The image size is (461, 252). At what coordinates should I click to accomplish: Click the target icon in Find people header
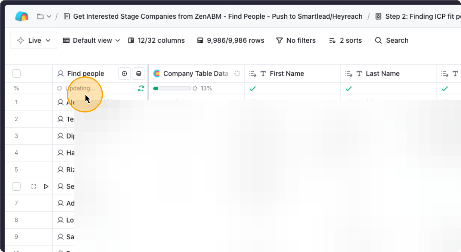click(x=124, y=74)
